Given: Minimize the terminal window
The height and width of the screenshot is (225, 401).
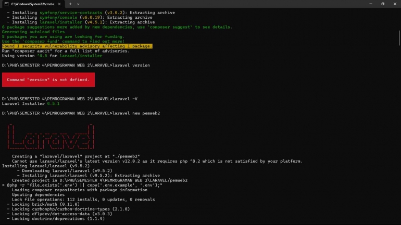Looking at the screenshot, I should point(371,4).
